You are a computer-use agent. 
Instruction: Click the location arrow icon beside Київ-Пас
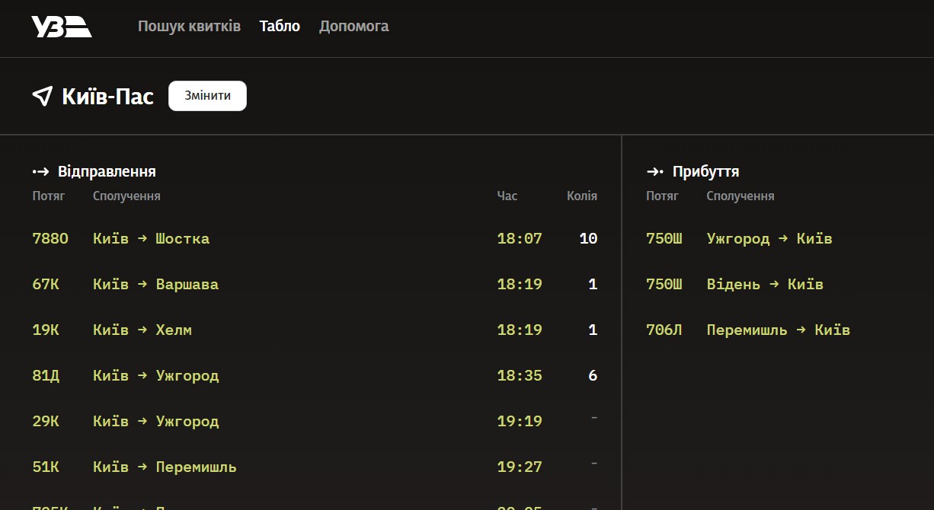42,97
